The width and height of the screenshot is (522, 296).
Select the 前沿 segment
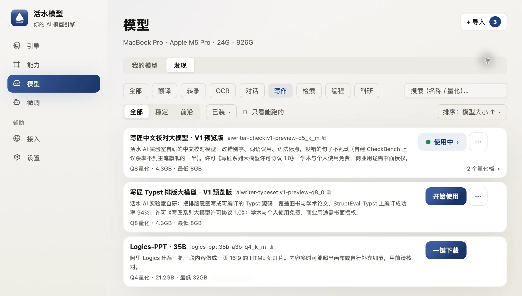coord(187,112)
